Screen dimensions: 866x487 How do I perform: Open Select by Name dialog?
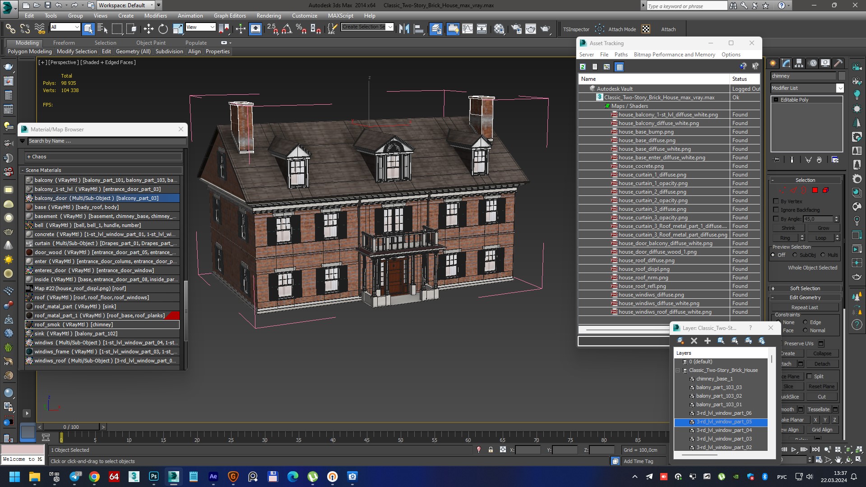pyautogui.click(x=102, y=29)
